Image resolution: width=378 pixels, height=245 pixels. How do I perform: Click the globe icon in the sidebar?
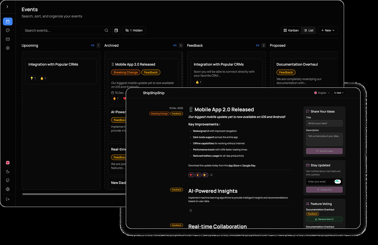[x=8, y=189]
